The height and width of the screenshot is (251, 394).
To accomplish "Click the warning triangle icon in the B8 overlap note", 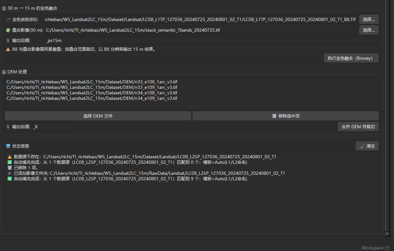I will click(8, 49).
